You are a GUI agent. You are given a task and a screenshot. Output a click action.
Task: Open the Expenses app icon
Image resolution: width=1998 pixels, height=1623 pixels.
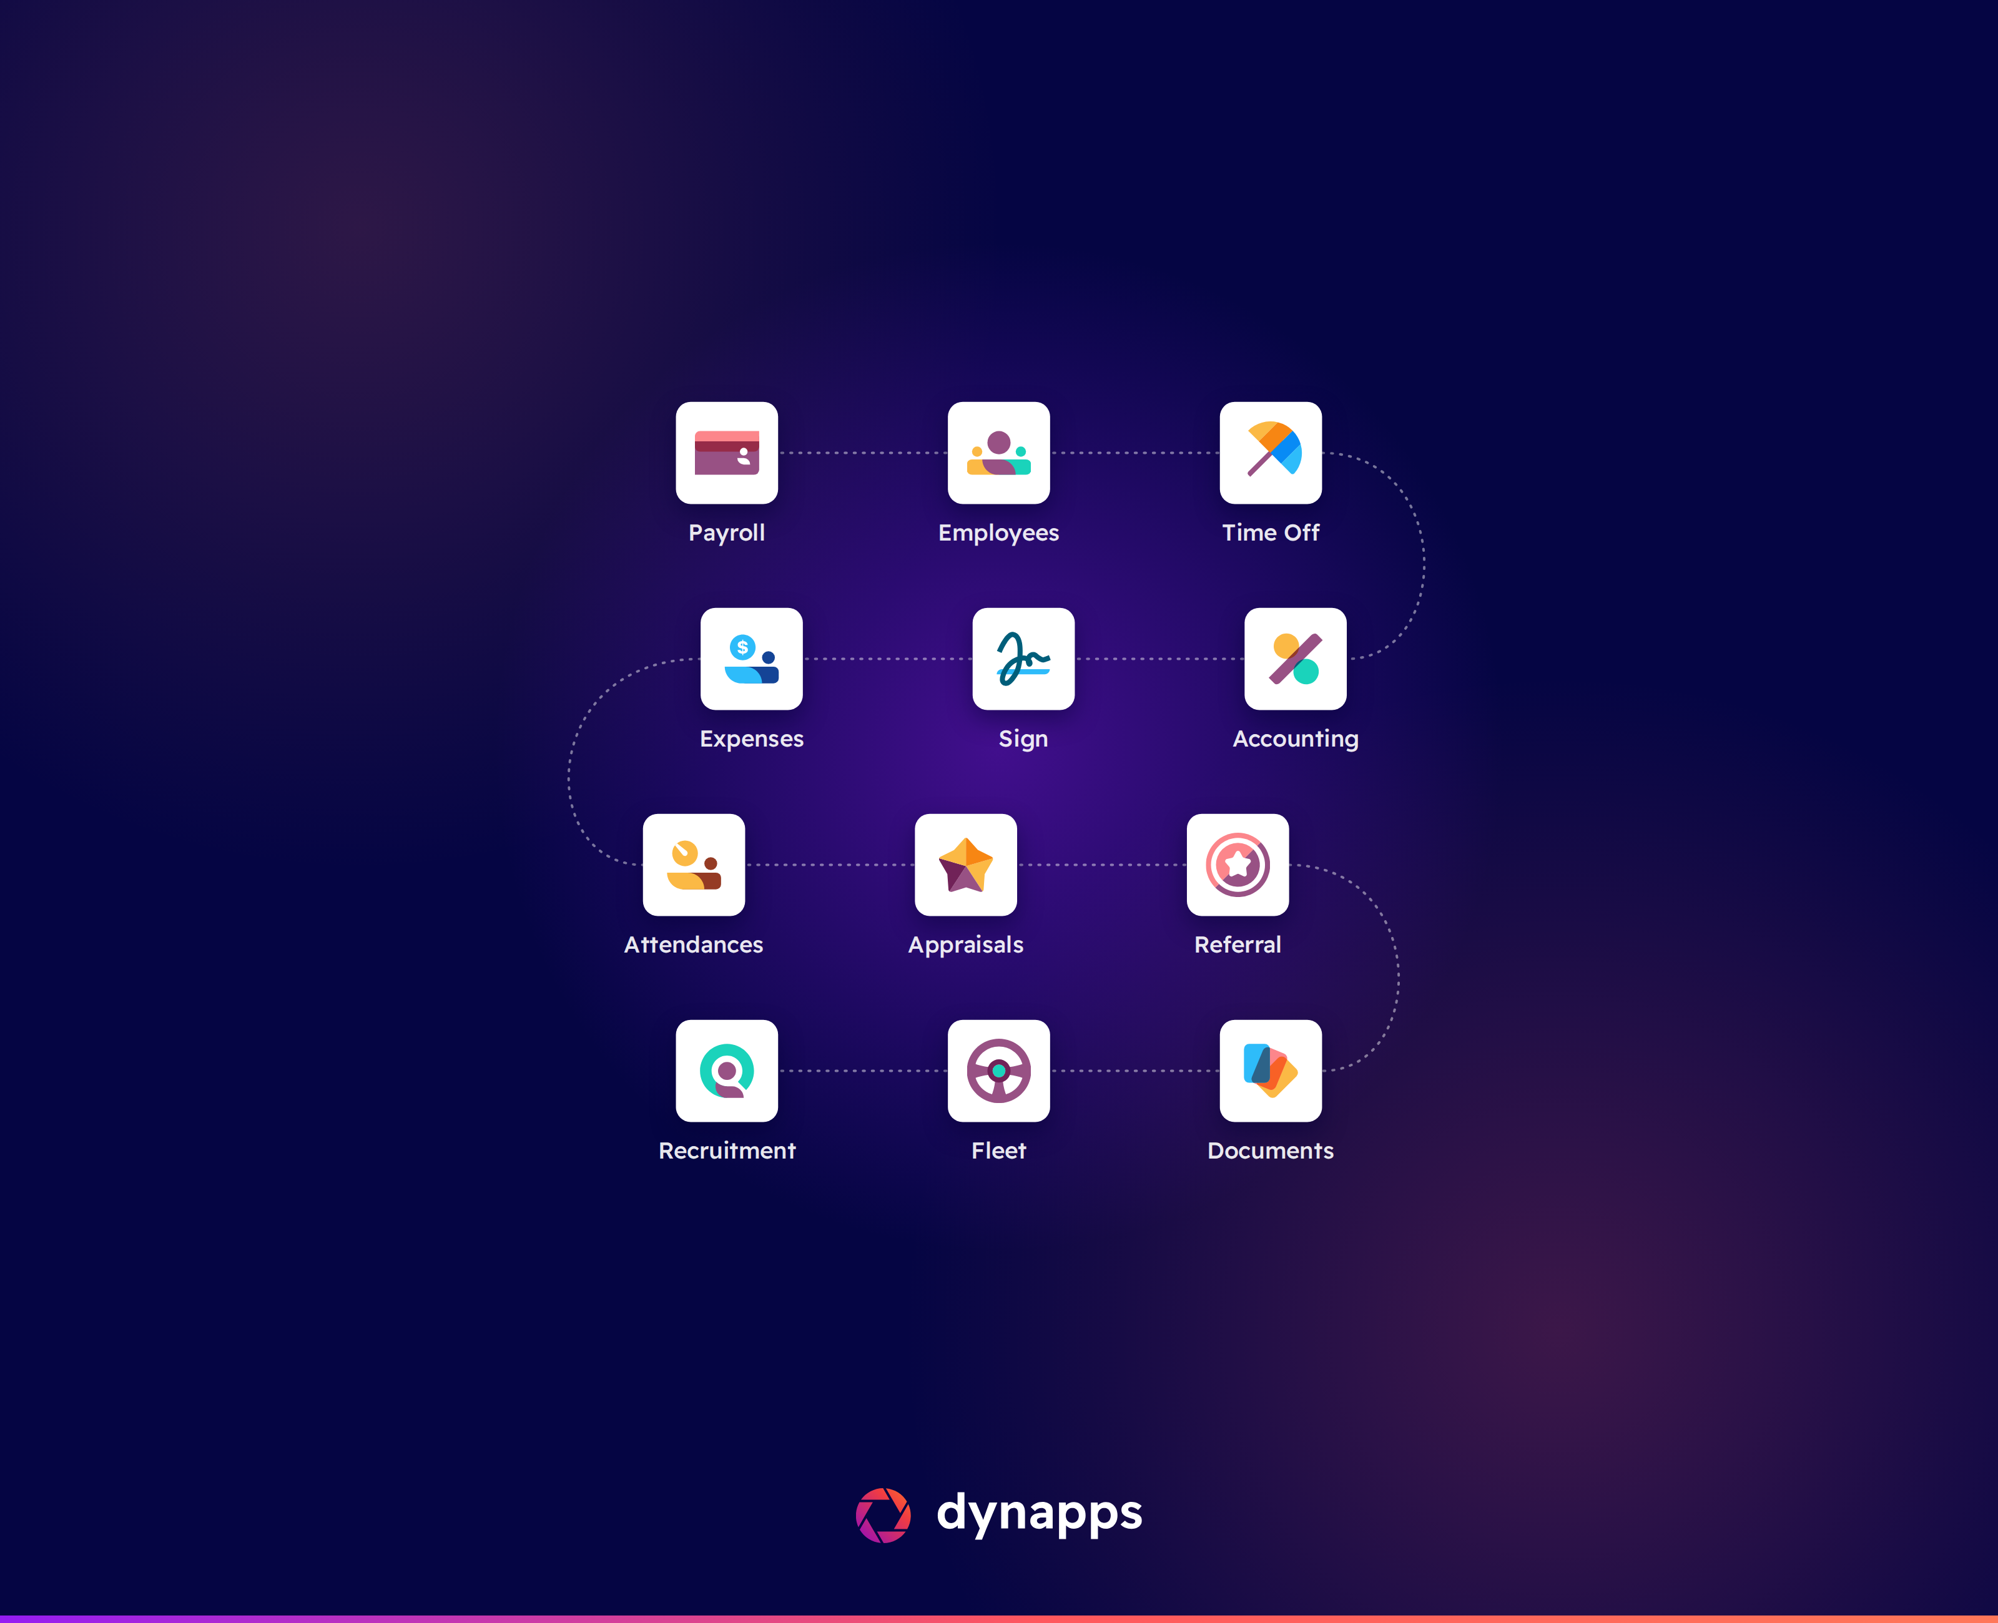[752, 658]
